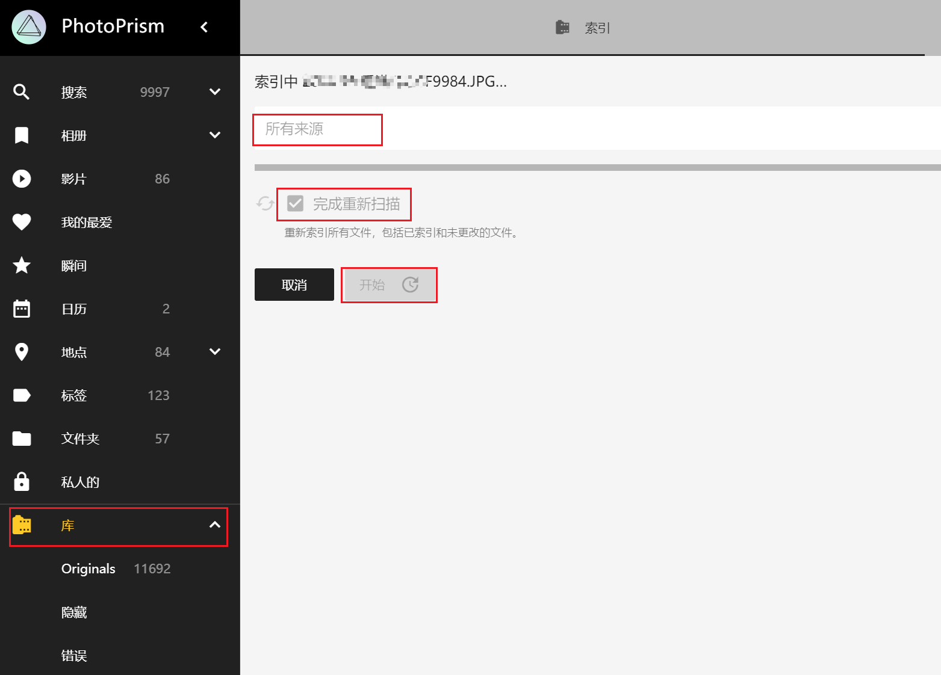The height and width of the screenshot is (675, 941).
Task: Click the PhotoPrism logo icon
Action: tap(29, 27)
